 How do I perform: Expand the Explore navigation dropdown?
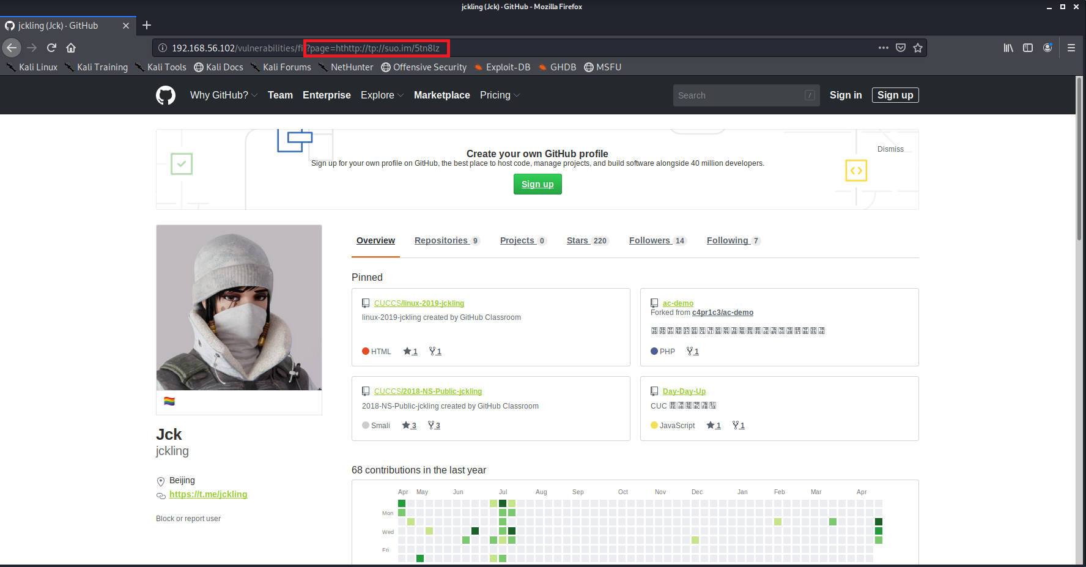pos(382,95)
